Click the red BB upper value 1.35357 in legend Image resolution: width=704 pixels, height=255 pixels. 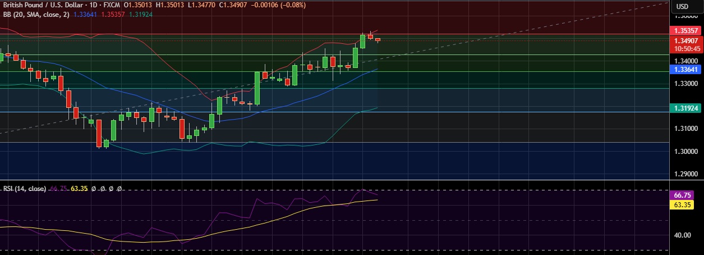[112, 15]
